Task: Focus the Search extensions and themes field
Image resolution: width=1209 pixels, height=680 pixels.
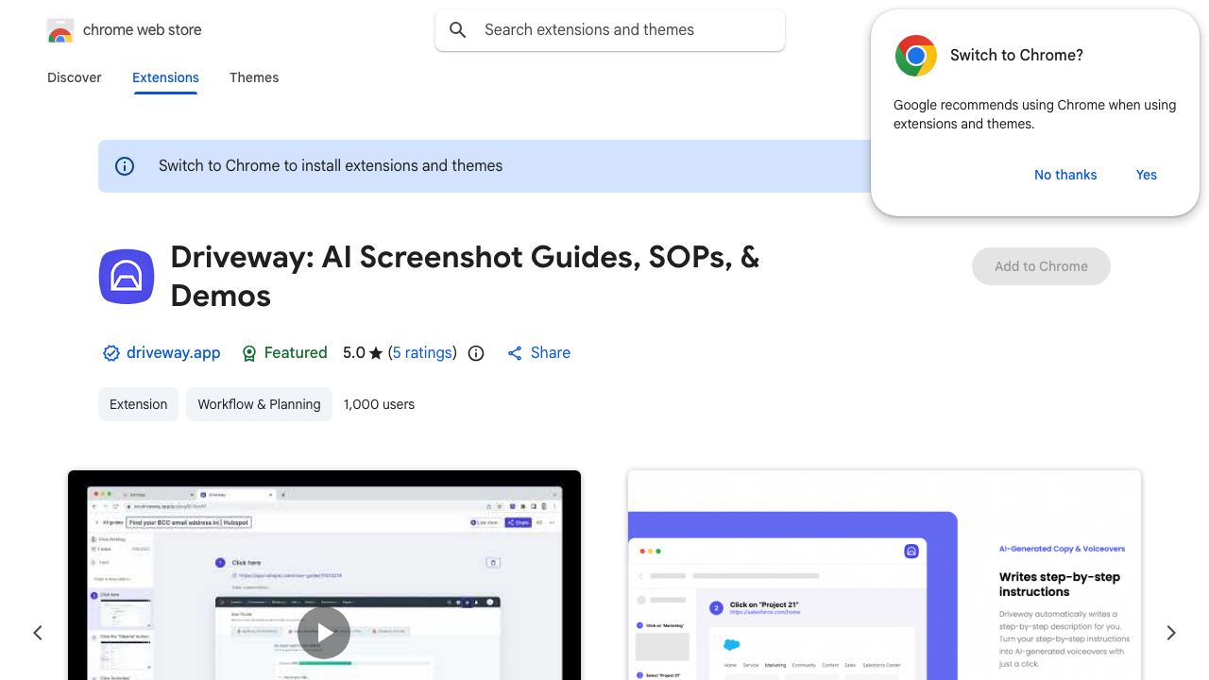Action: 610,30
